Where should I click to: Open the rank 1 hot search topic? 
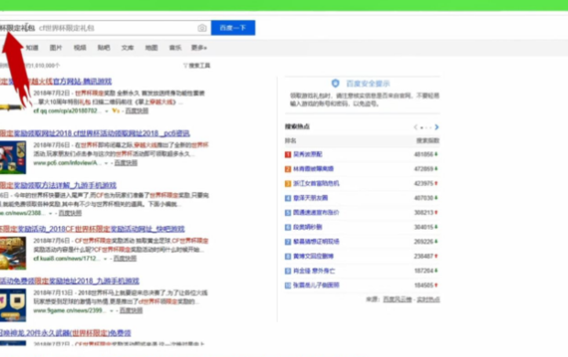(308, 154)
